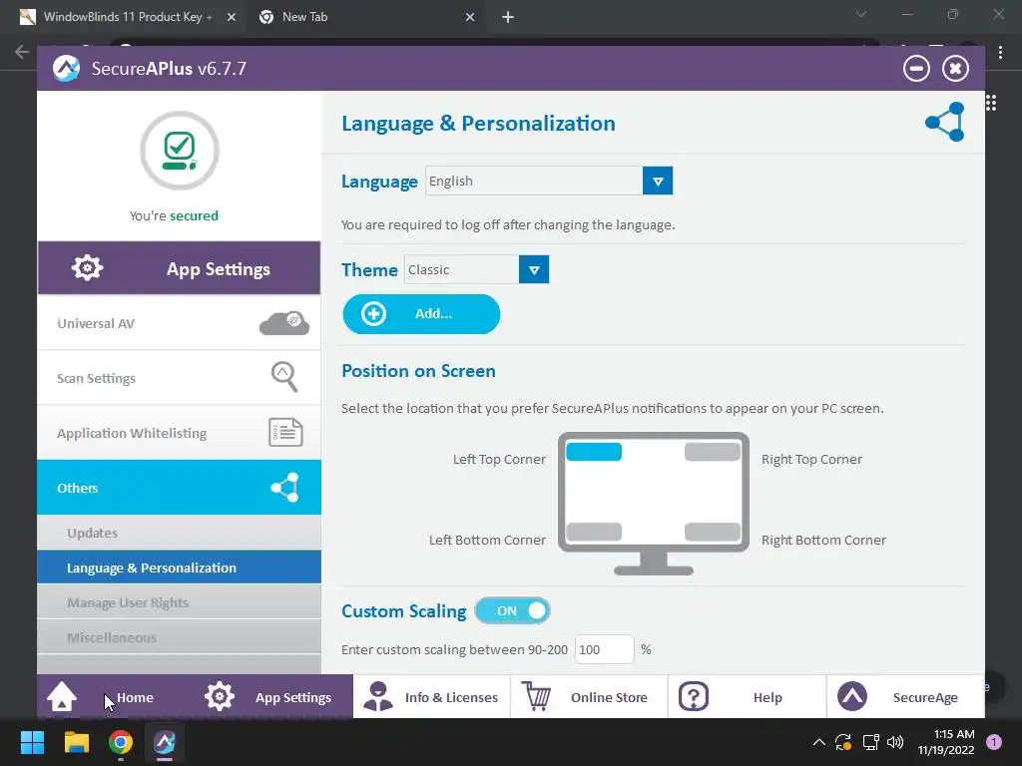Switch to Chrome in the taskbar
Screen dimensions: 1022x766
point(121,742)
